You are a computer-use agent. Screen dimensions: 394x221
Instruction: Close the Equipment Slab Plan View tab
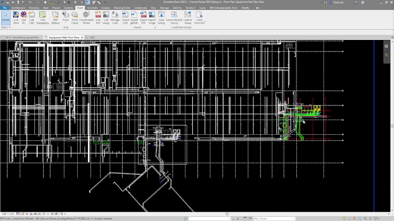(82, 37)
